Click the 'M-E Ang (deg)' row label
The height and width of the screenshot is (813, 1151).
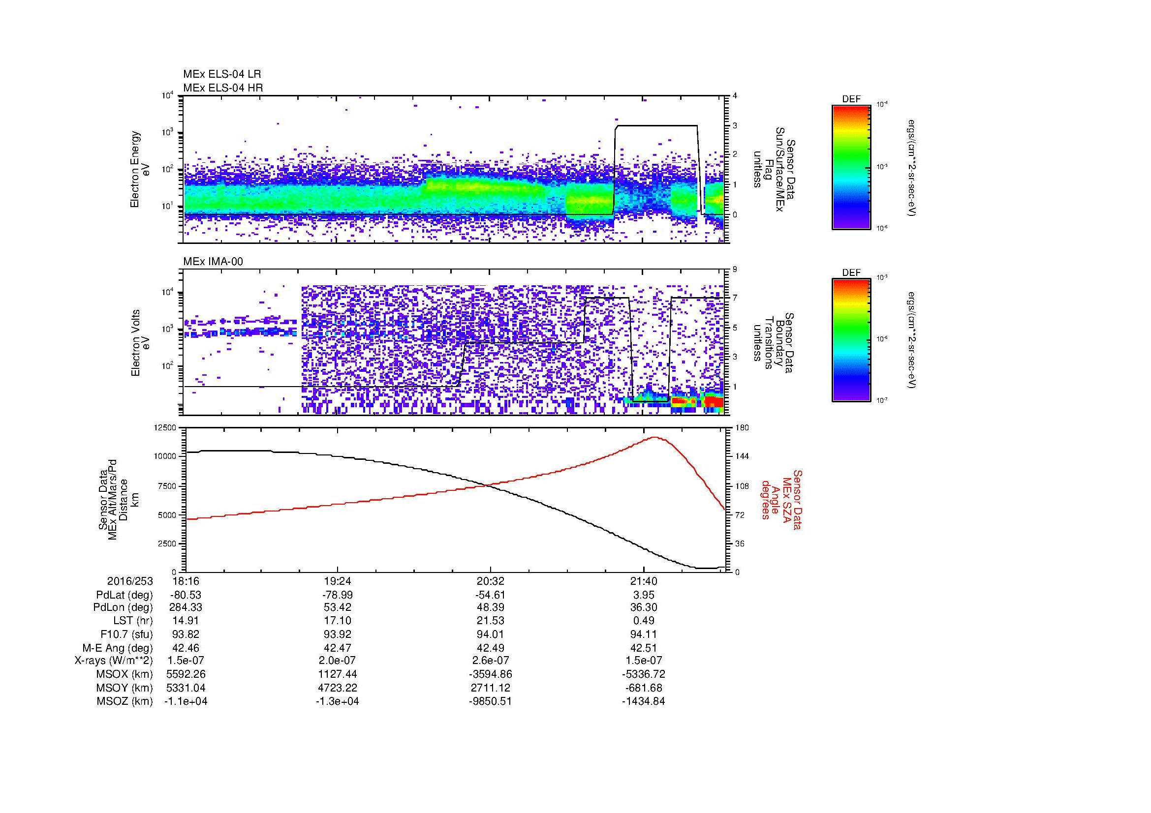coord(118,648)
